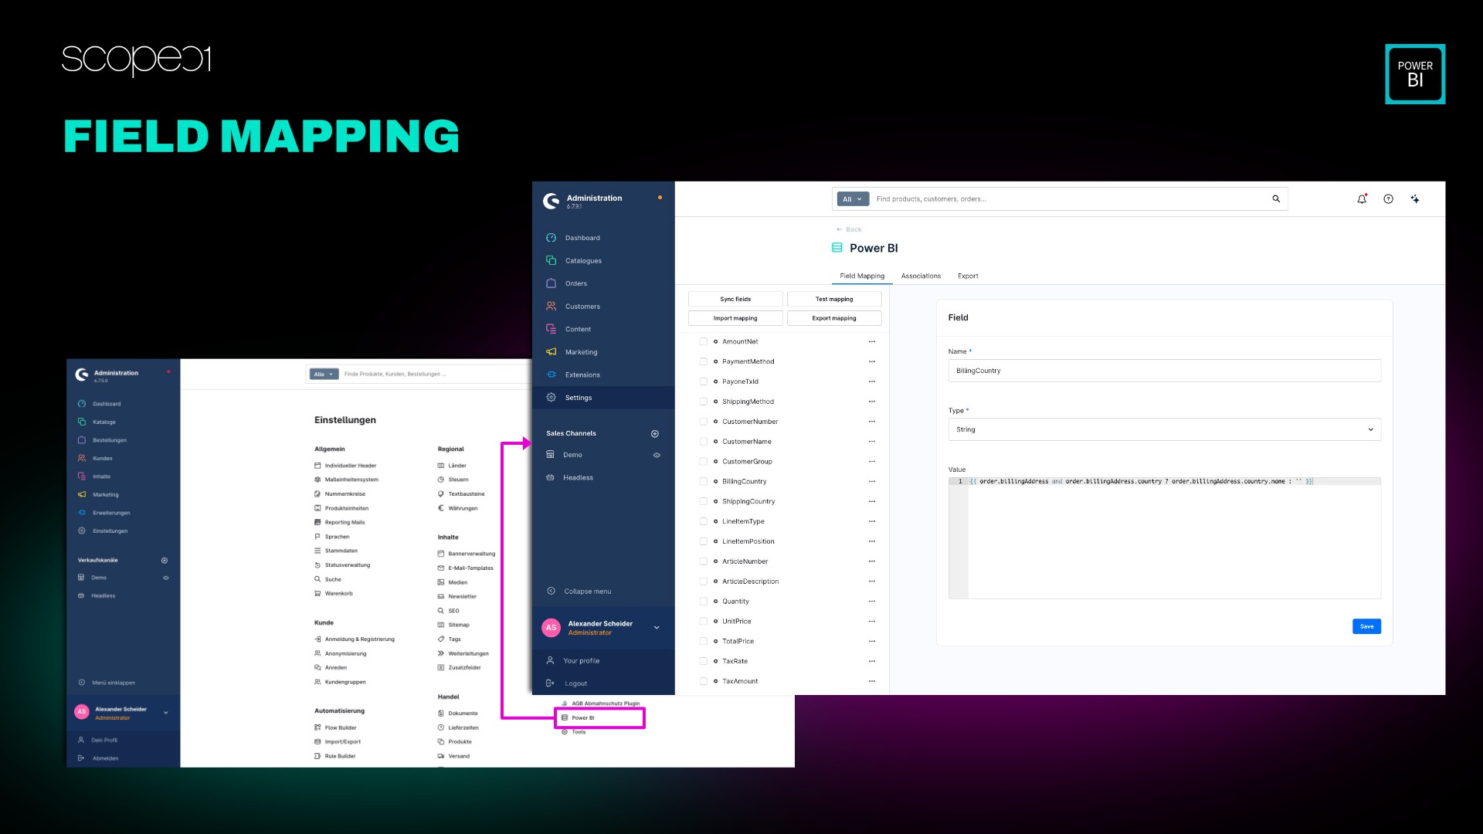
Task: Open BillingCountry row options menu
Action: pyautogui.click(x=872, y=481)
